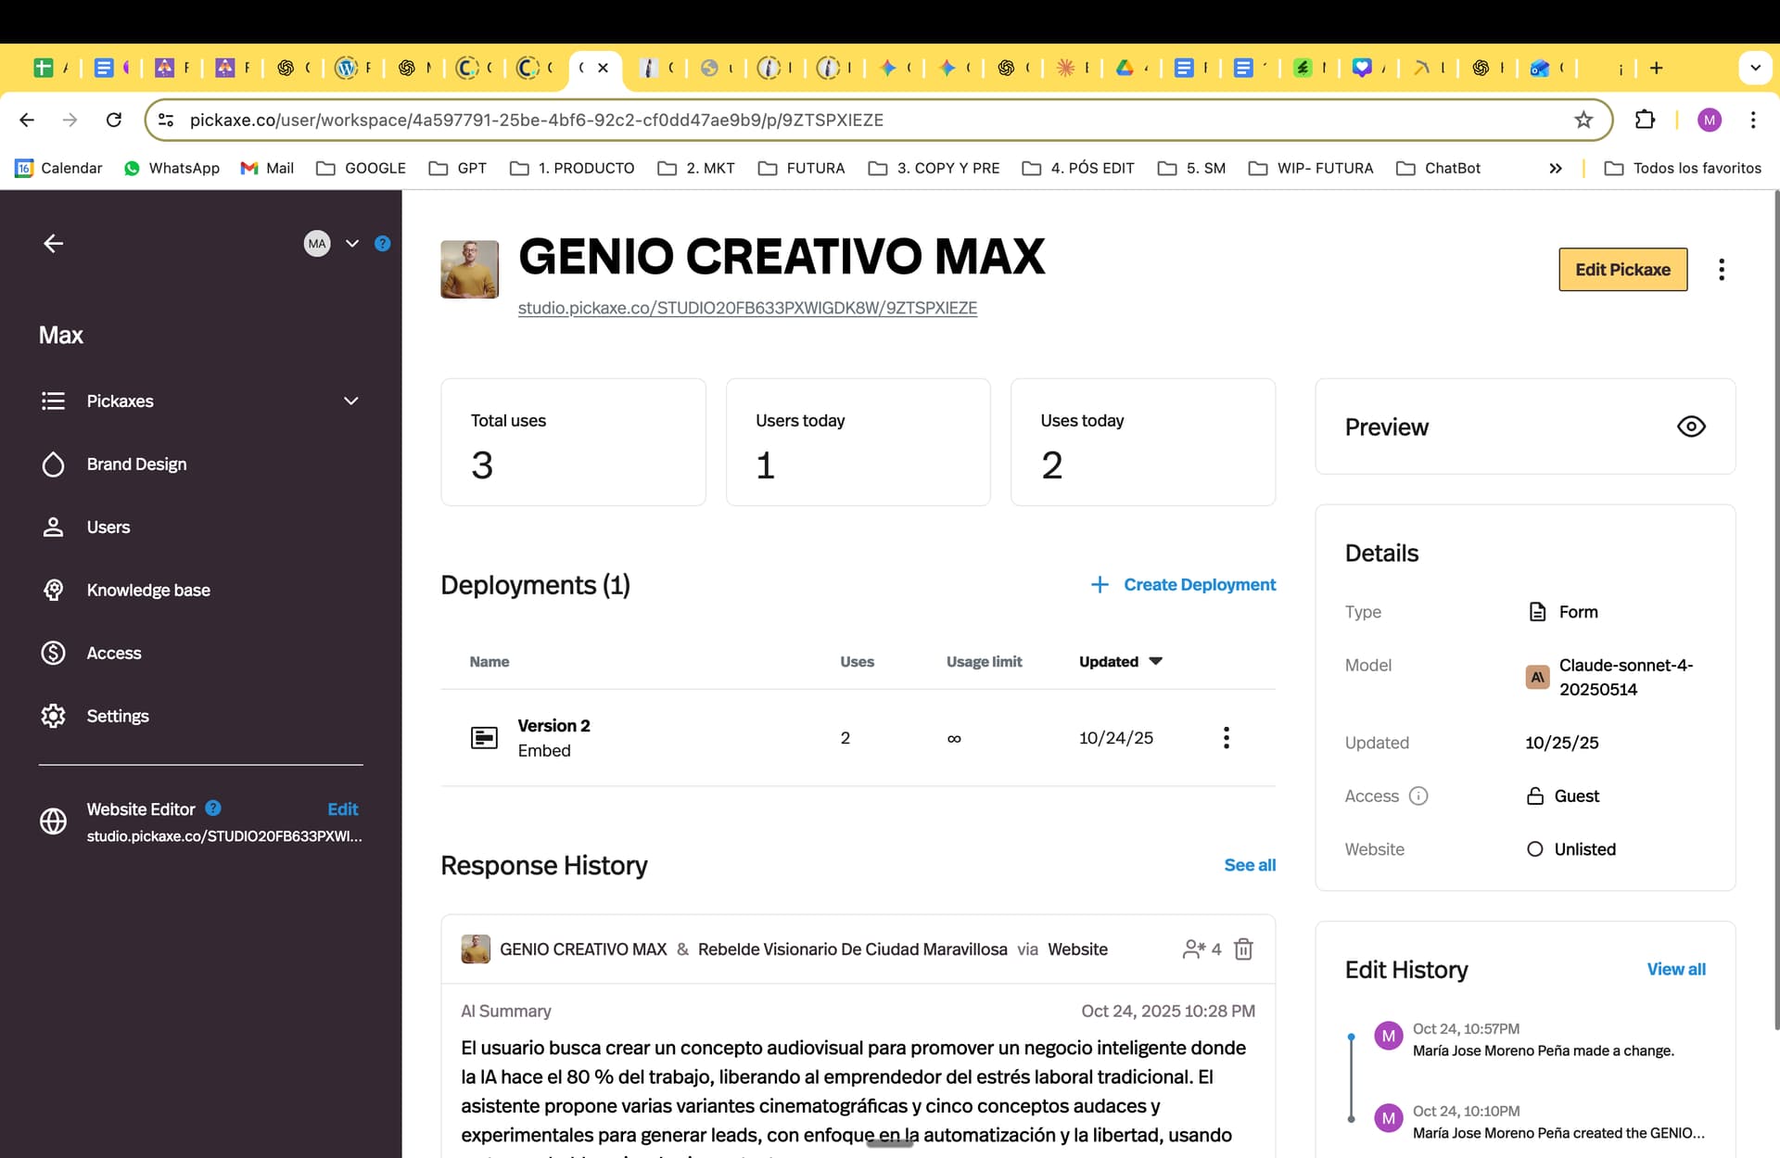This screenshot has height=1158, width=1780.
Task: Click the Edit Pickaxe button
Action: (1621, 270)
